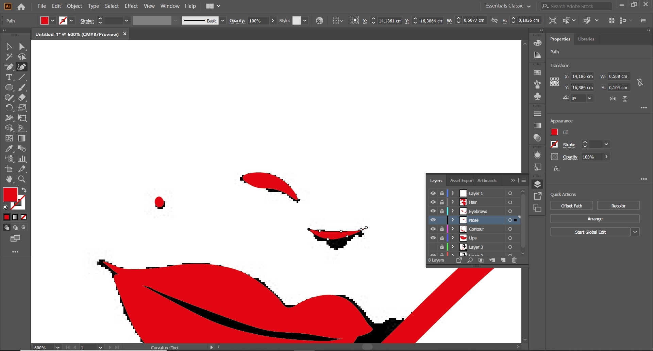
Task: Click the Style swatch in control bar
Action: coord(297,21)
